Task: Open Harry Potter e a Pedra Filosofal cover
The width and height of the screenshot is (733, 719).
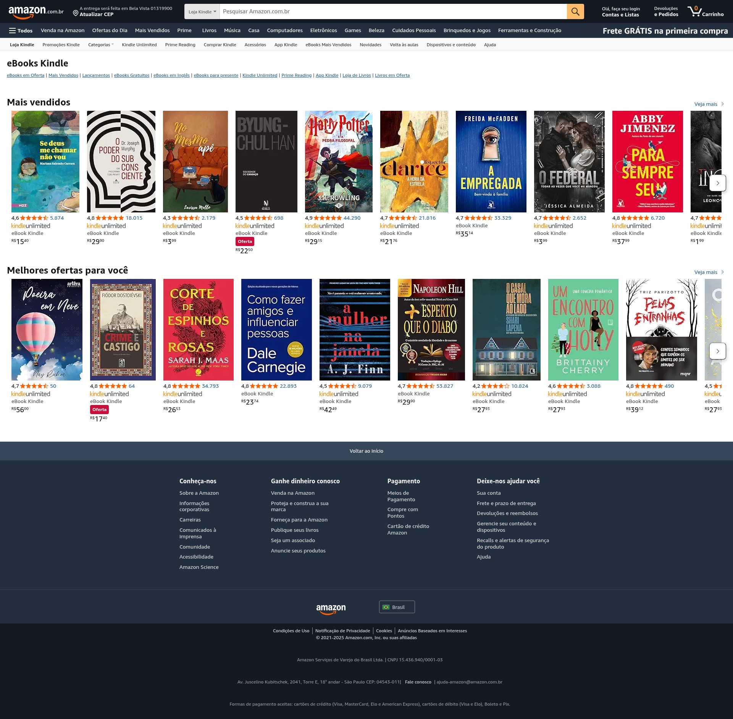Action: (339, 162)
